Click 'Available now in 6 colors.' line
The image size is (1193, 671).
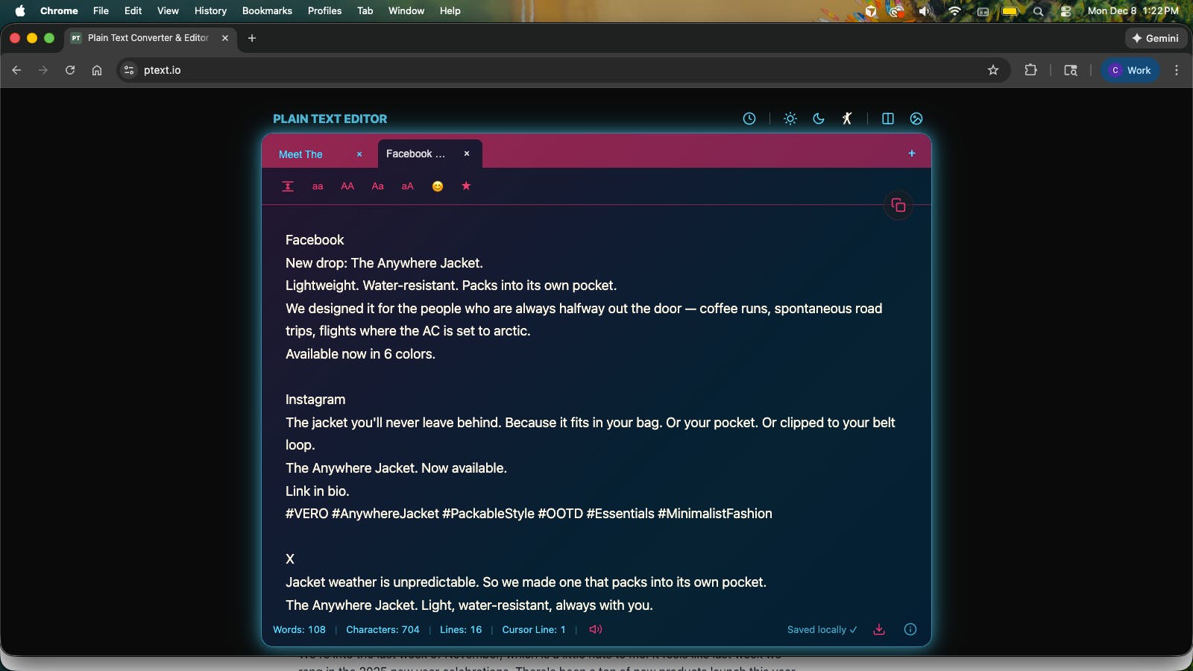click(360, 354)
